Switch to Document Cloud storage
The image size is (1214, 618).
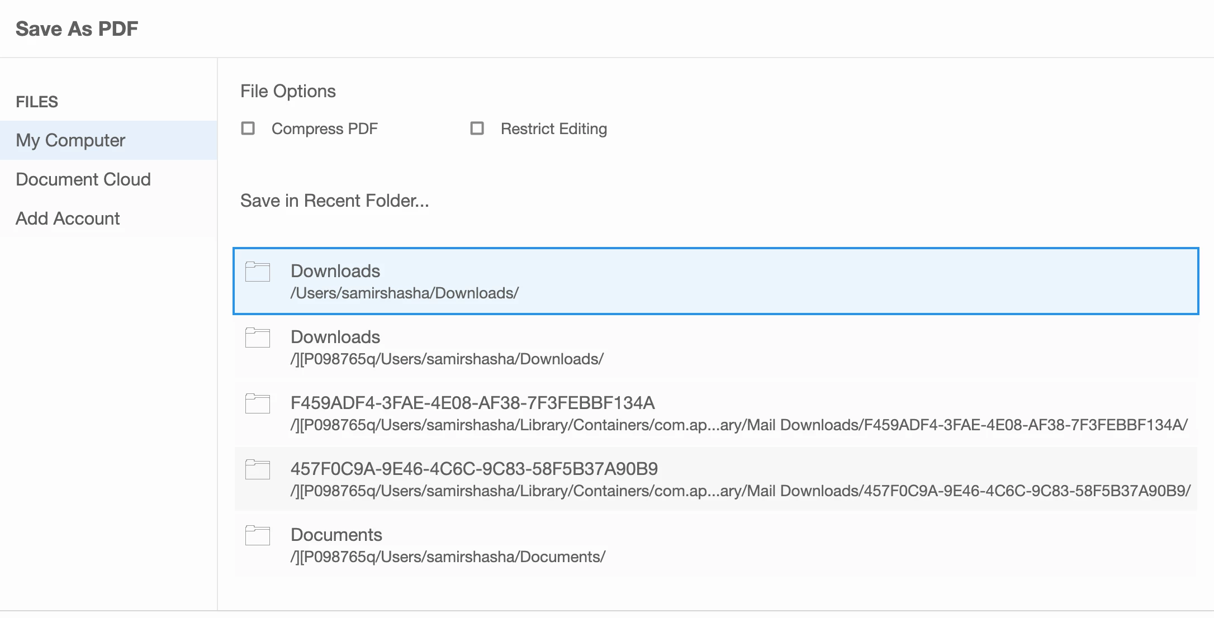(x=83, y=179)
